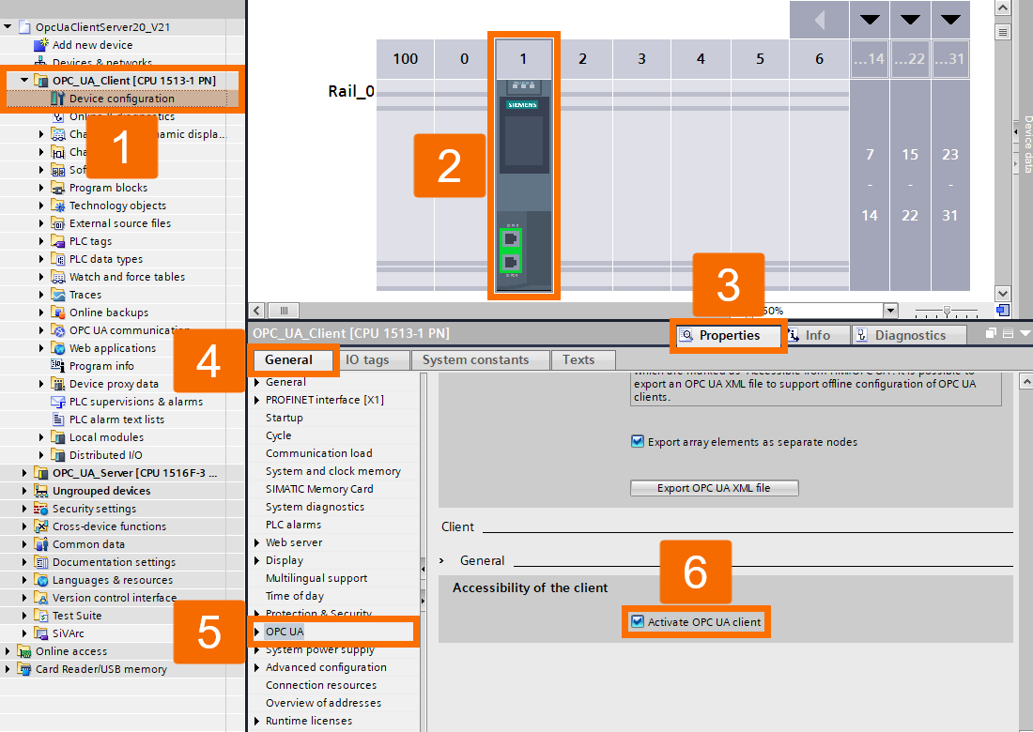Collapse the OPC_UA_Client device tree node
This screenshot has height=732, width=1033.
pyautogui.click(x=24, y=81)
